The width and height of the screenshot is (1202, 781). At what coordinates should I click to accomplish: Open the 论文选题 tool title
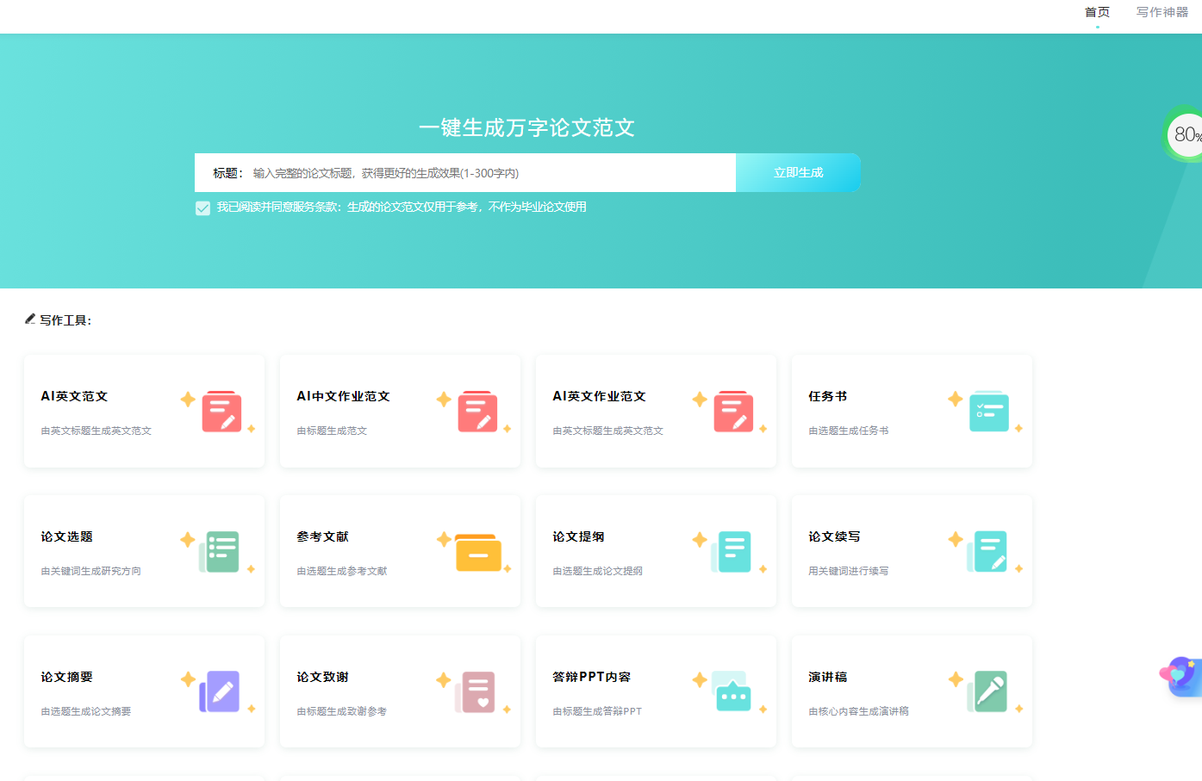(x=66, y=536)
